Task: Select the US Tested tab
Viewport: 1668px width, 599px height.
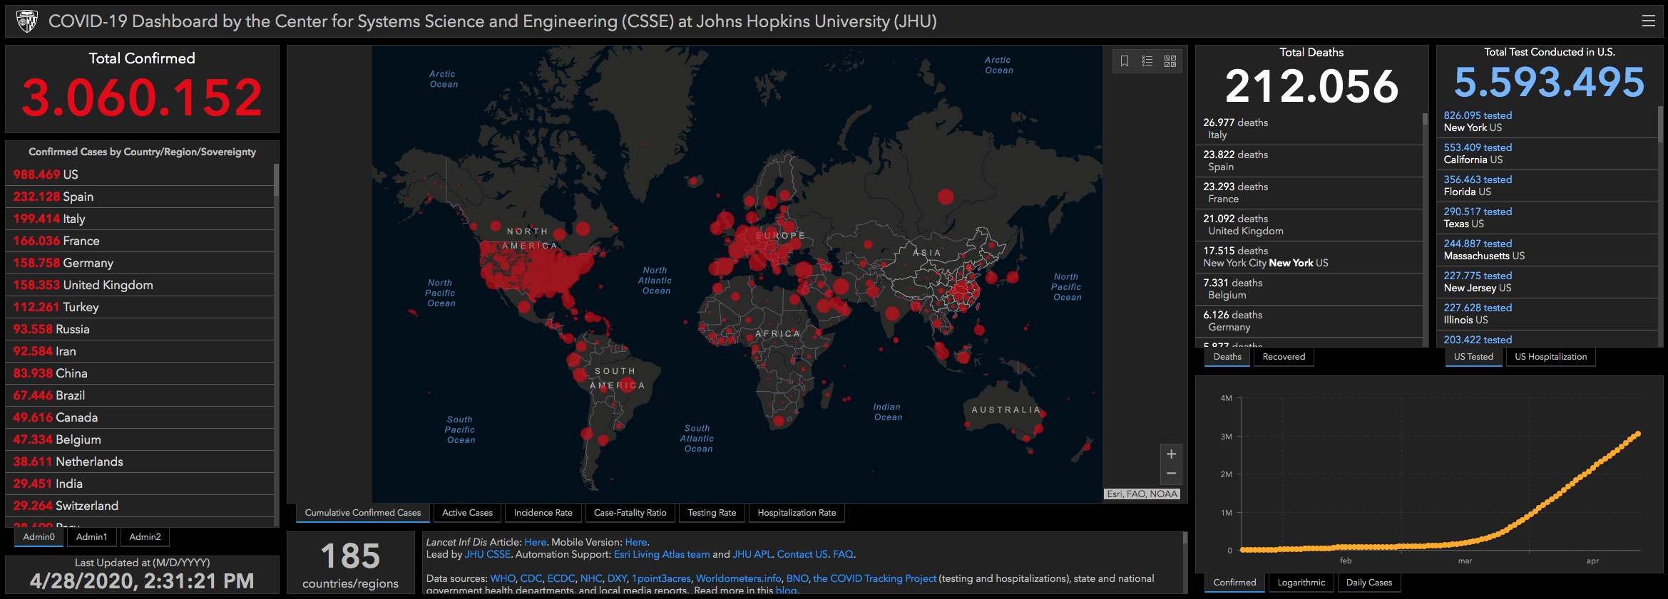Action: click(1473, 357)
